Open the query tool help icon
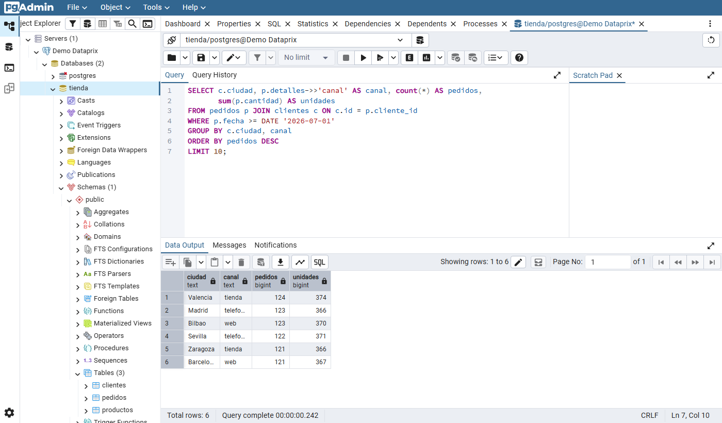722x423 pixels. pyautogui.click(x=519, y=58)
